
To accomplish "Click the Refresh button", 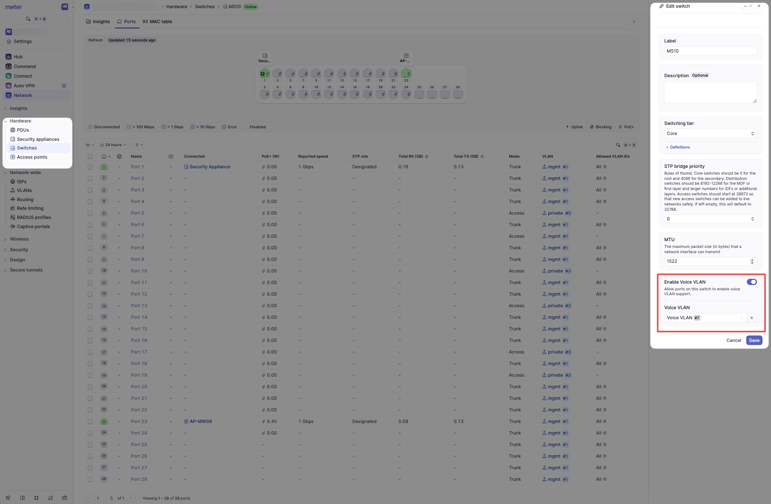I will (96, 40).
